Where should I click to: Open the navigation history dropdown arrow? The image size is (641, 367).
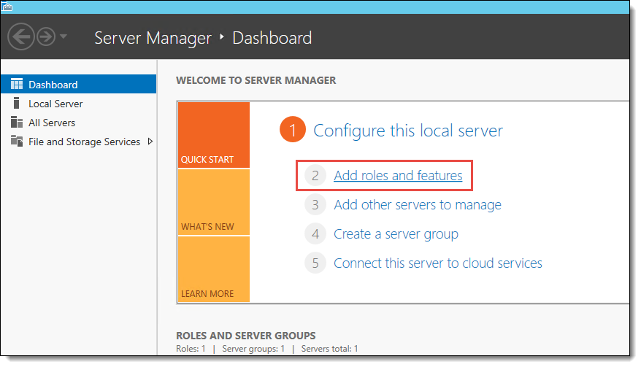pyautogui.click(x=64, y=36)
